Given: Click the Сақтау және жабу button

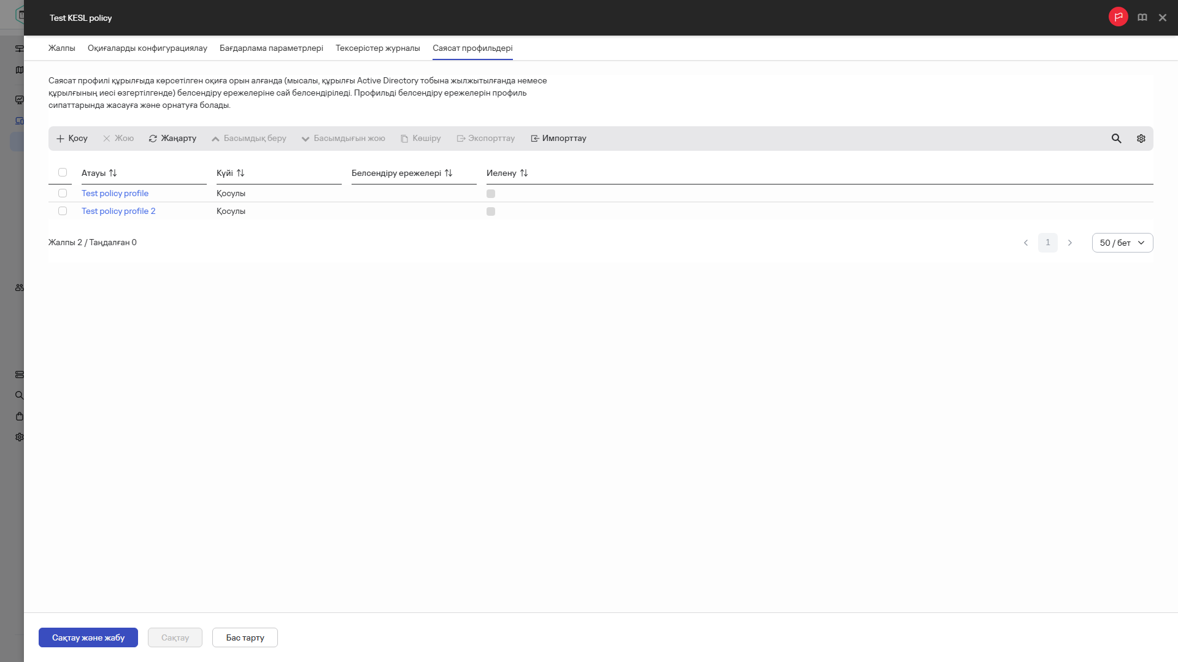Looking at the screenshot, I should 88,637.
